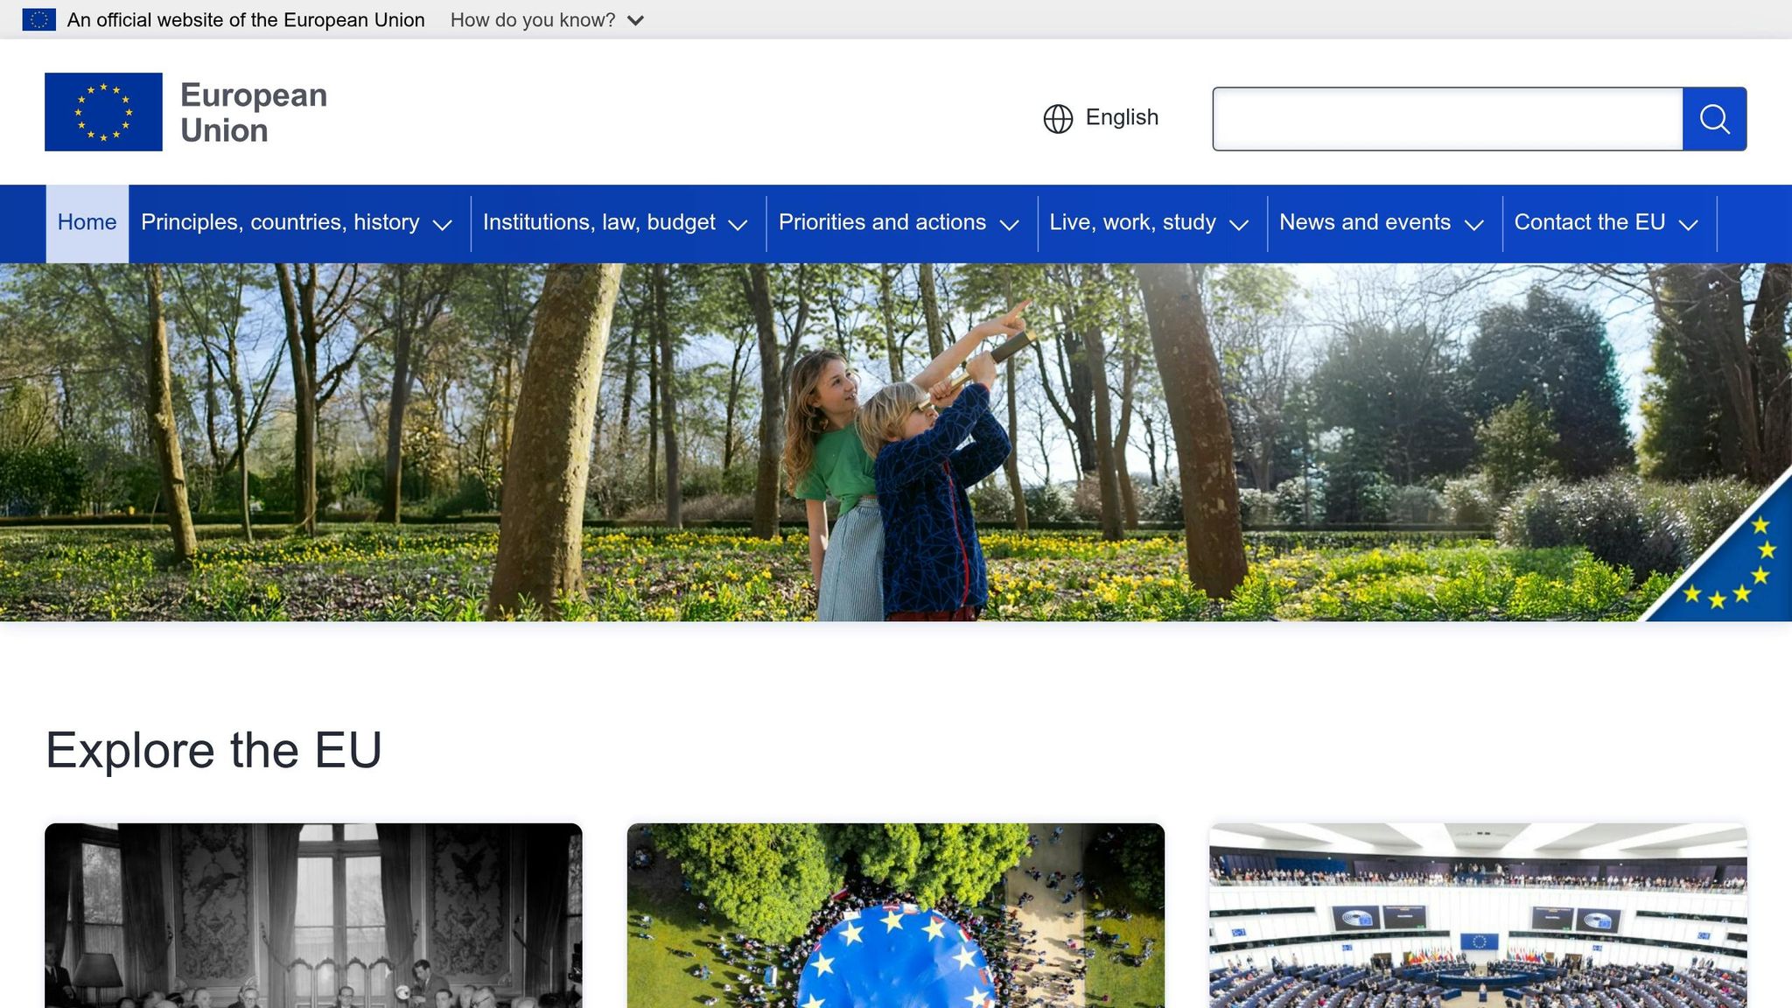Expand the 'How do you know?' disclosure

547,19
